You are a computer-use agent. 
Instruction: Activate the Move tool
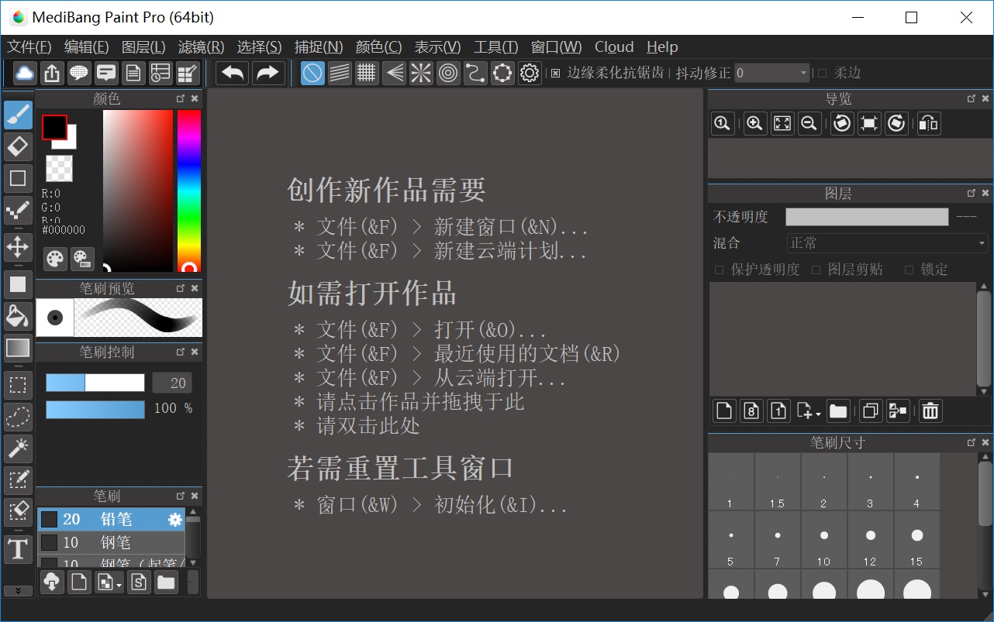[x=18, y=248]
